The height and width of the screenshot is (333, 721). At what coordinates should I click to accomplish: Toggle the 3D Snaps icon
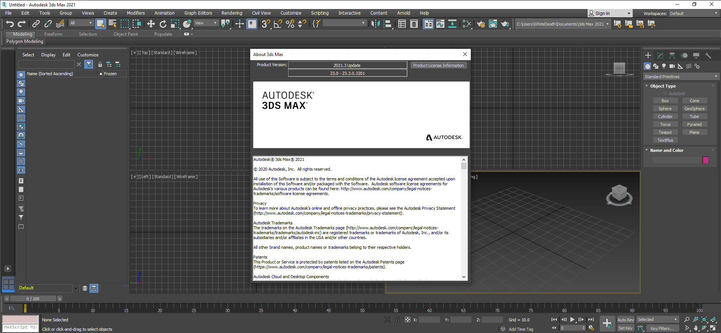tap(266, 24)
